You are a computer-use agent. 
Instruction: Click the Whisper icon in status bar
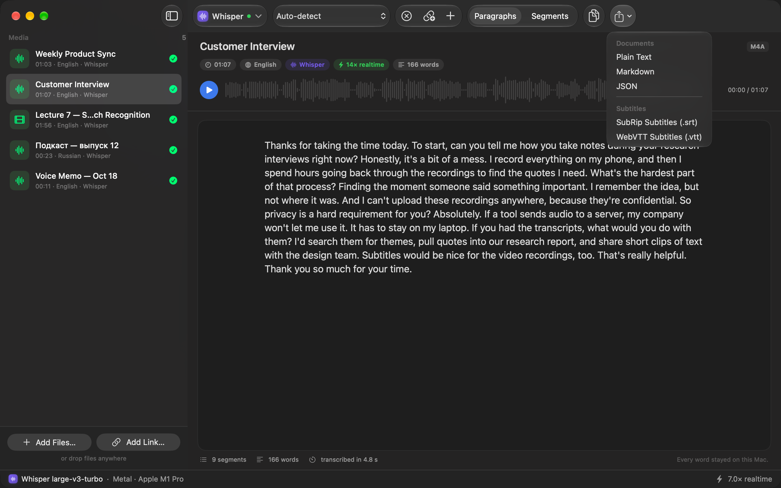click(x=13, y=479)
